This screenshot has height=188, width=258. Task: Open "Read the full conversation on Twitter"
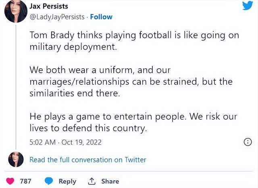[88, 160]
